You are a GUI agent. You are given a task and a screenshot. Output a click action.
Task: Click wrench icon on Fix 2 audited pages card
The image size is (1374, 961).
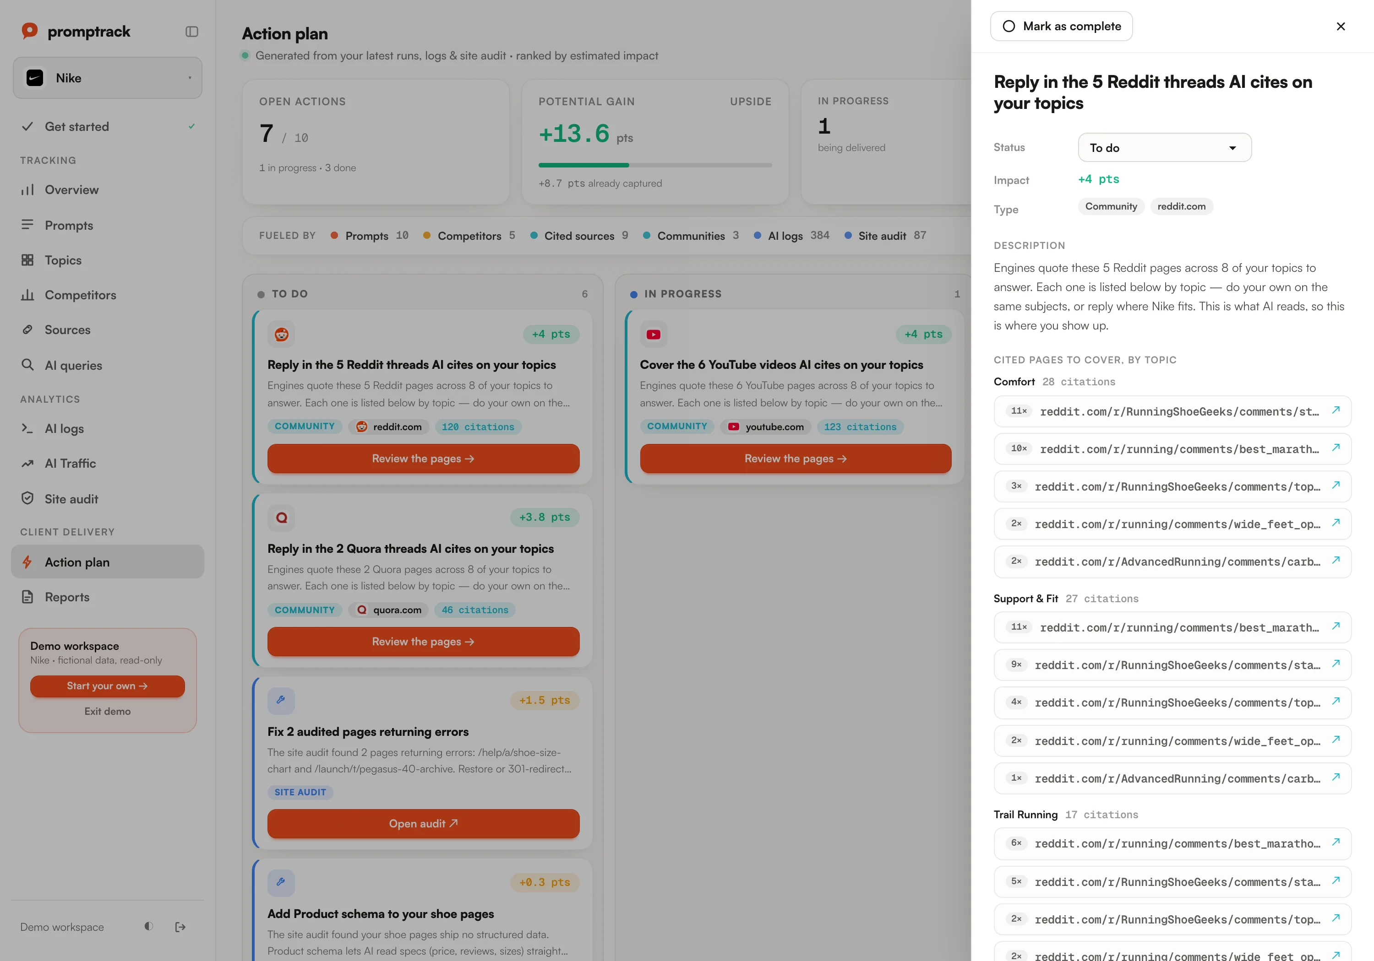coord(281,700)
